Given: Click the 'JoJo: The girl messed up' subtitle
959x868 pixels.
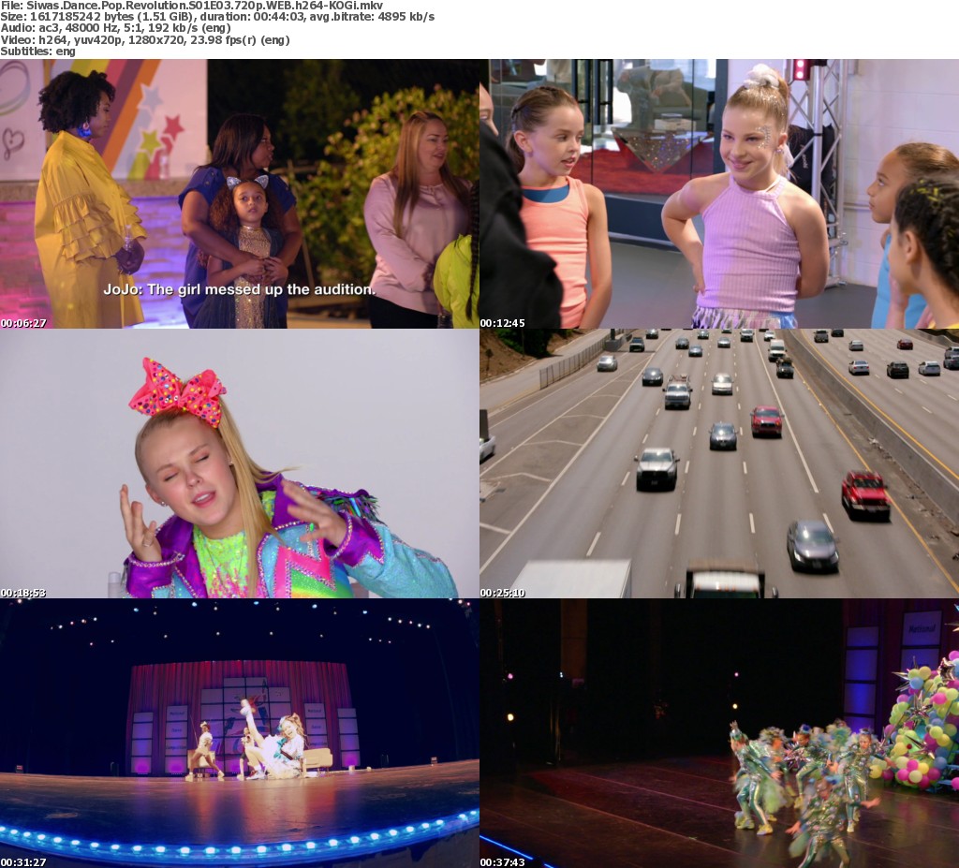Looking at the screenshot, I should click(239, 290).
